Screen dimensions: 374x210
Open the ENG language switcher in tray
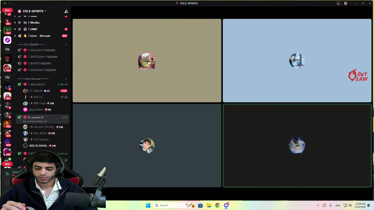tap(338, 205)
